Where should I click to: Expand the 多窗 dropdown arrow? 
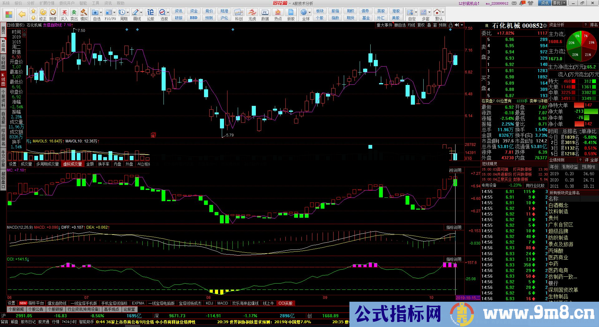click(x=430, y=12)
